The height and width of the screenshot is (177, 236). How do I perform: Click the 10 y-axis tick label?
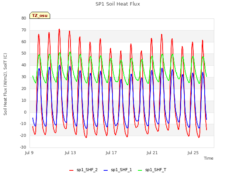tap(24, 100)
